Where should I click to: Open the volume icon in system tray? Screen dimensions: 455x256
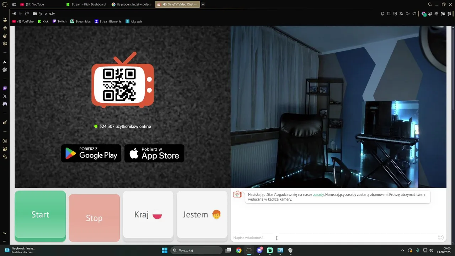[x=431, y=250]
